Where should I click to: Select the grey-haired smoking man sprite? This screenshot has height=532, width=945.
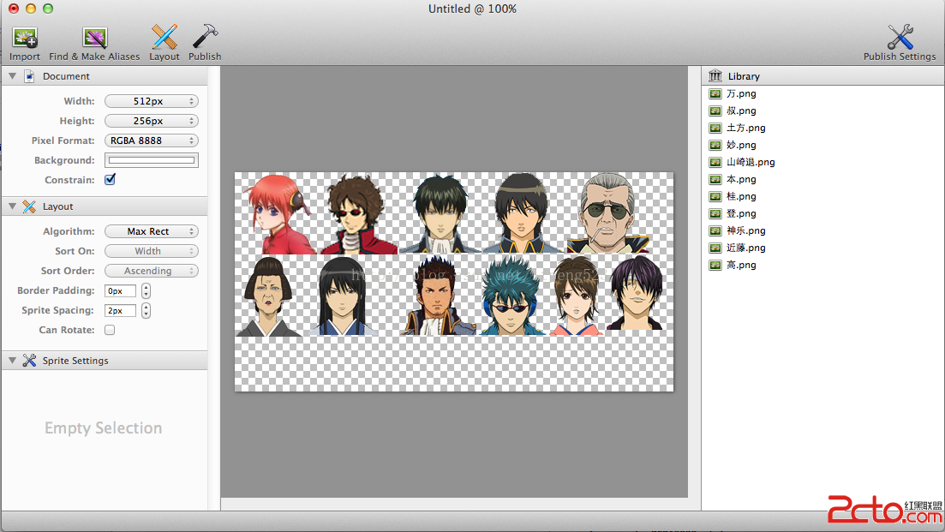click(x=608, y=212)
